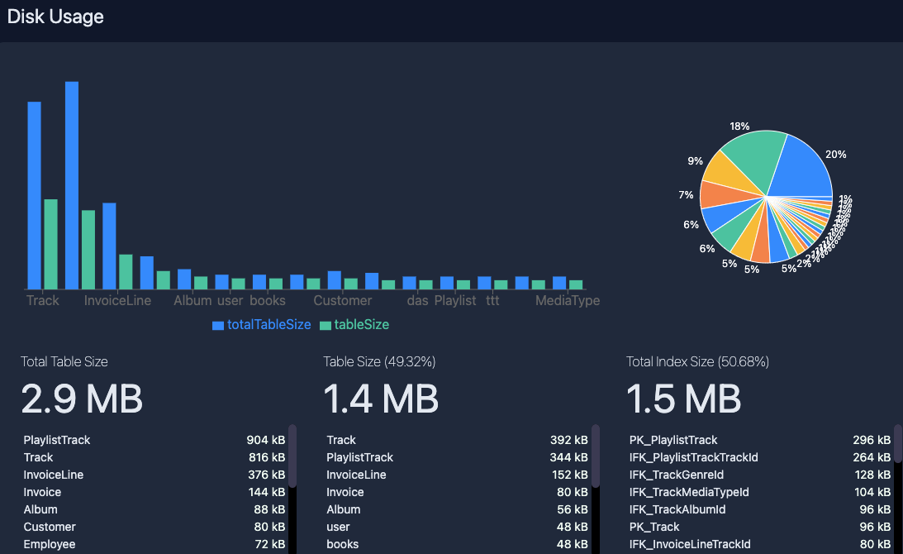Click the Total Index Size list scrollbar
Viewport: 903px width, 554px height.
(898, 443)
